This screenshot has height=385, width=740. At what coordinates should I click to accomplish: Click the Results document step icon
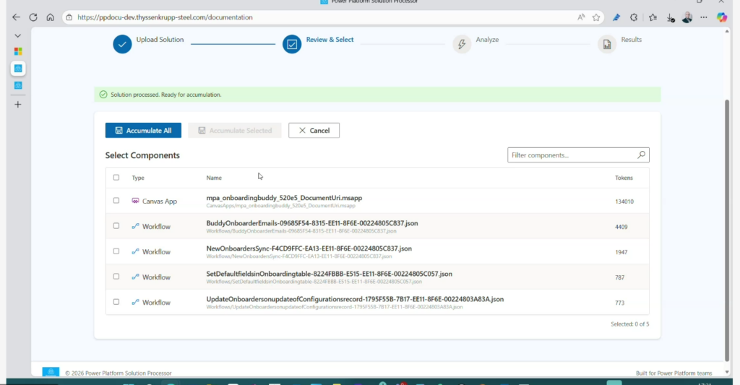tap(607, 45)
